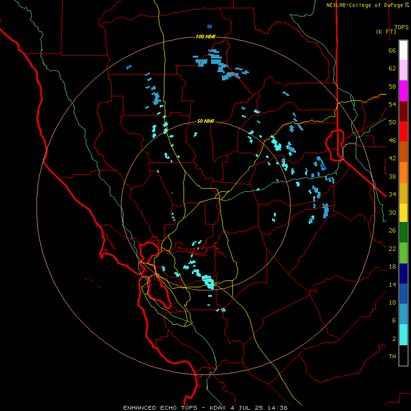The image size is (411, 411).
Task: Click the "26" legend value
Action: (392, 231)
